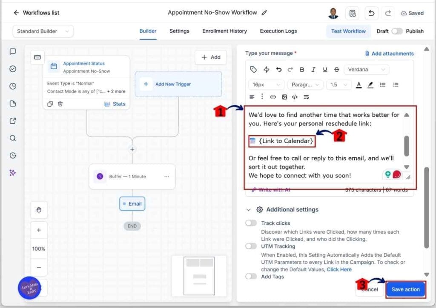Viewport: 436px width, 308px height.
Task: Click the Add button on canvas
Action: (x=211, y=57)
